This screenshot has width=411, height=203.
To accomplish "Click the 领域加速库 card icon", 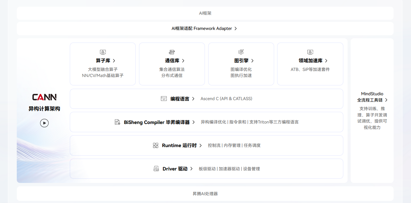I will coord(310,52).
